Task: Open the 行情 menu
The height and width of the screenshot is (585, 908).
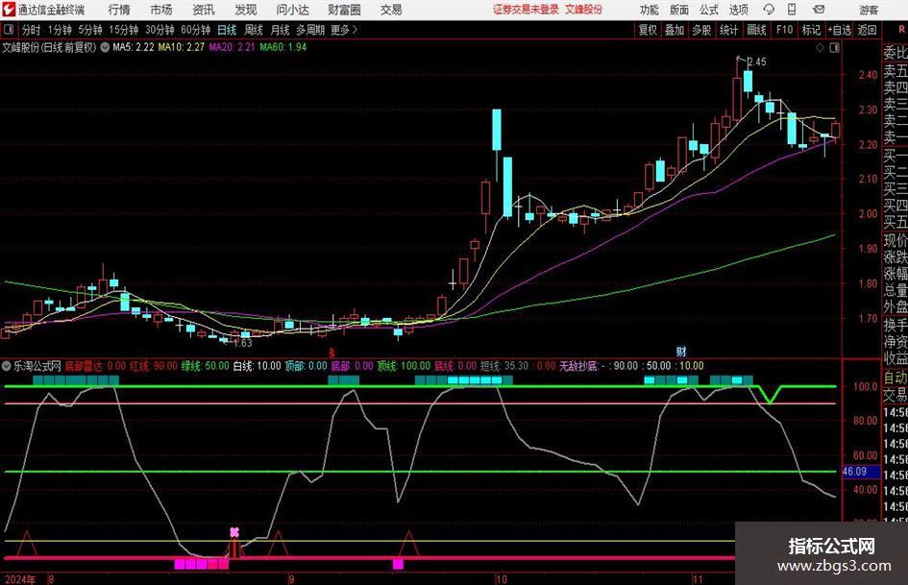Action: [119, 10]
